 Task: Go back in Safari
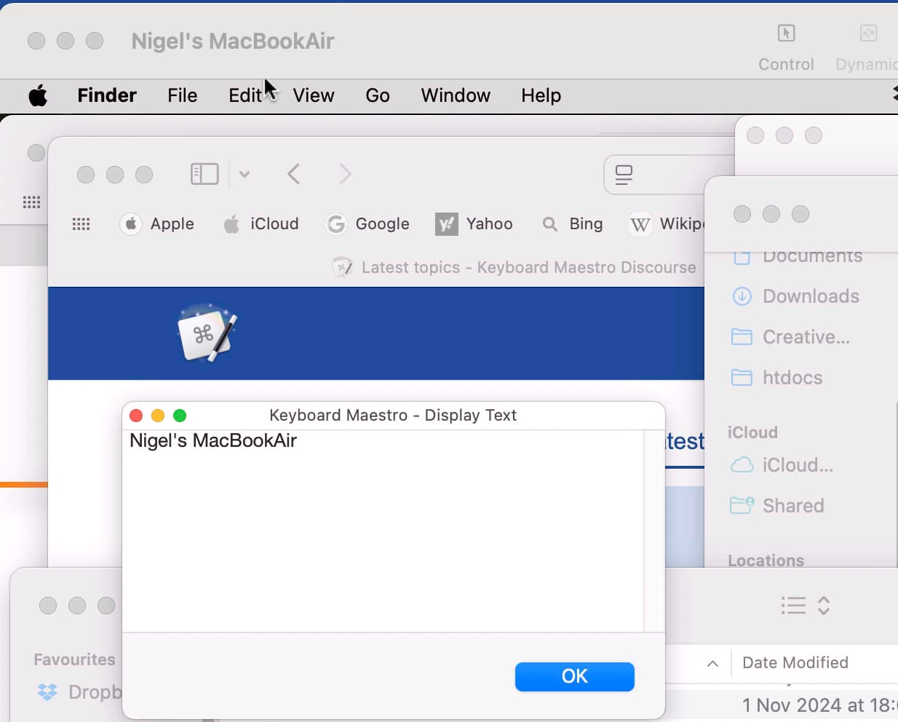point(294,174)
